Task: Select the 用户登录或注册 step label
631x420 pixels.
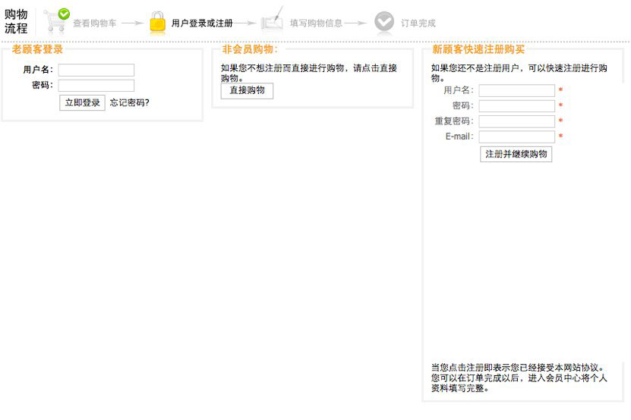Action: (202, 24)
